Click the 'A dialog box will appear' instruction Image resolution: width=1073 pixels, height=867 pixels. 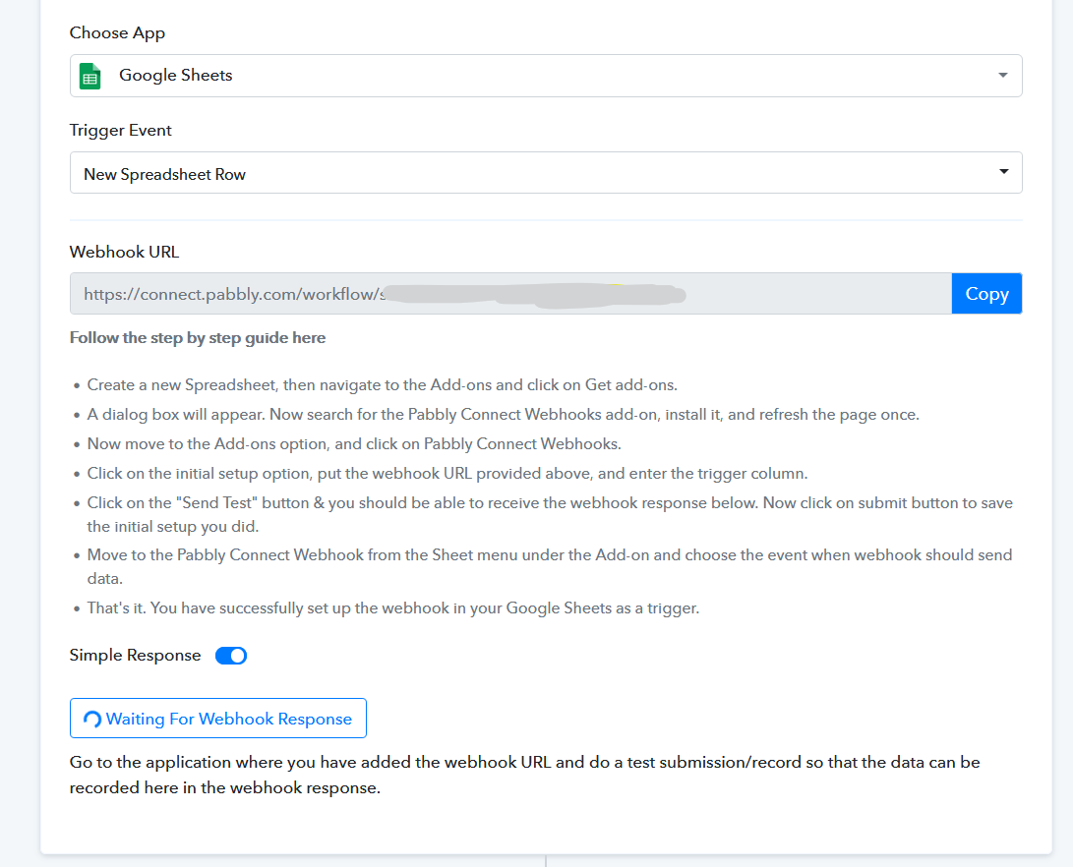[x=503, y=415]
